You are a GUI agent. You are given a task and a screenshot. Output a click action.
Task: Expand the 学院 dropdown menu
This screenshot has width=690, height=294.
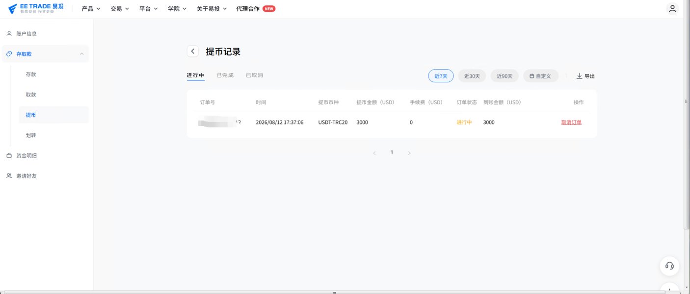point(177,8)
